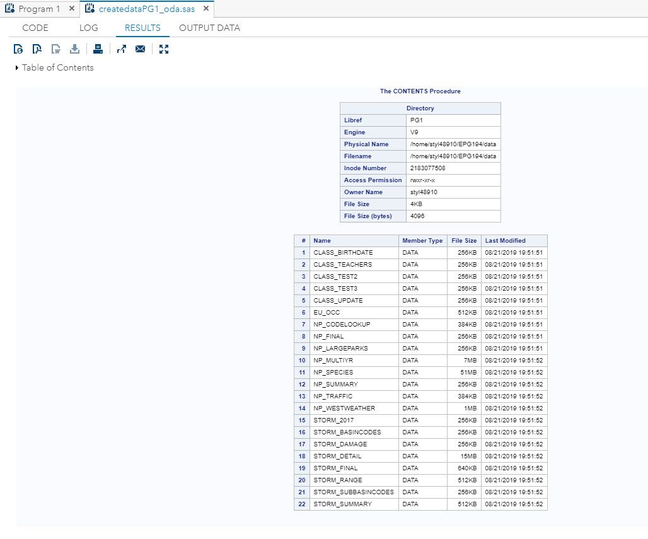Viewport: 648px width, 539px height.
Task: Export the results as a PDF
Action: (37, 49)
